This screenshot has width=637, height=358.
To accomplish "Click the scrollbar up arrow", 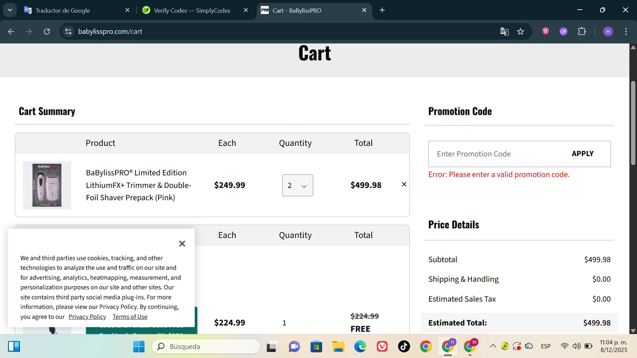I will tap(633, 47).
